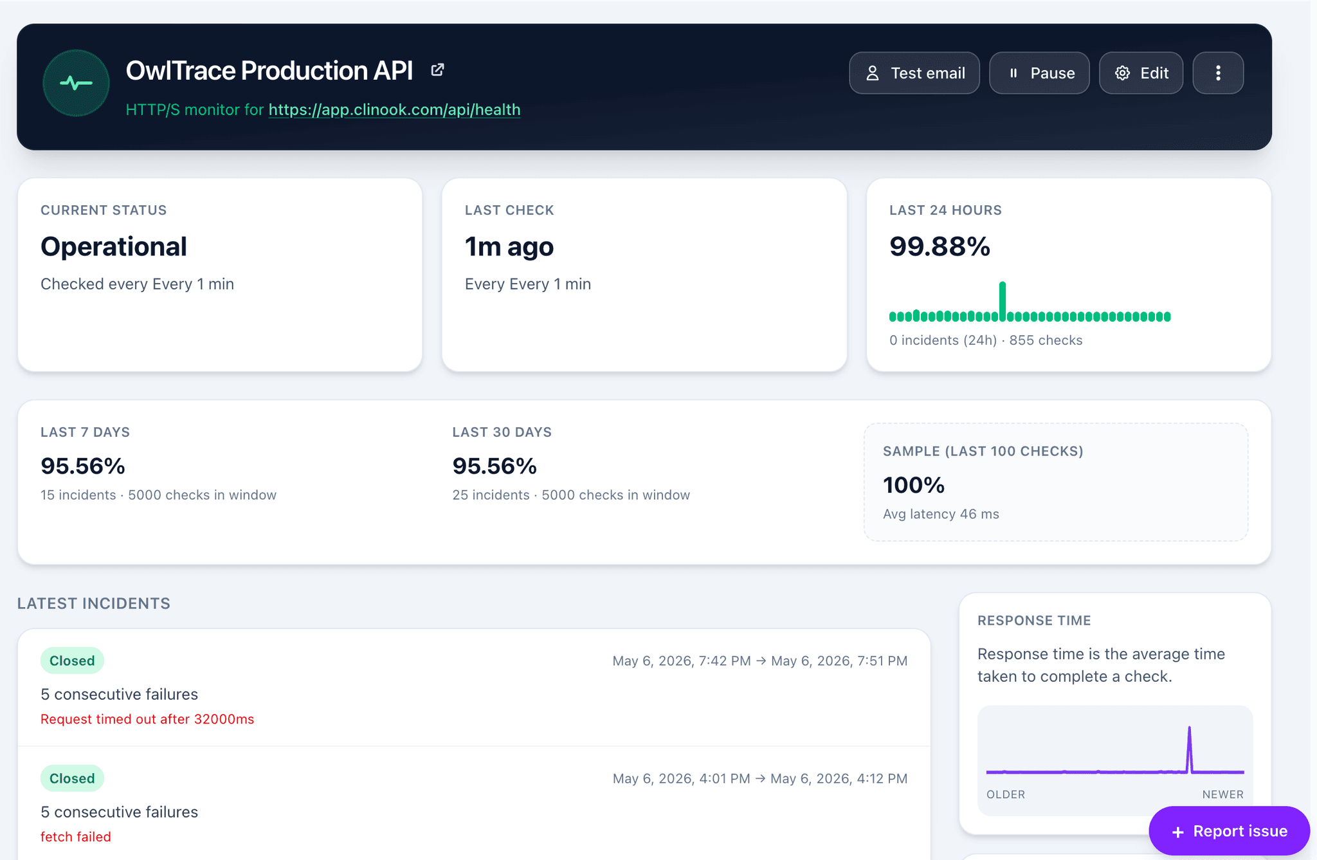The image size is (1317, 860).
Task: Click the OwlTrace Production API title
Action: (x=269, y=71)
